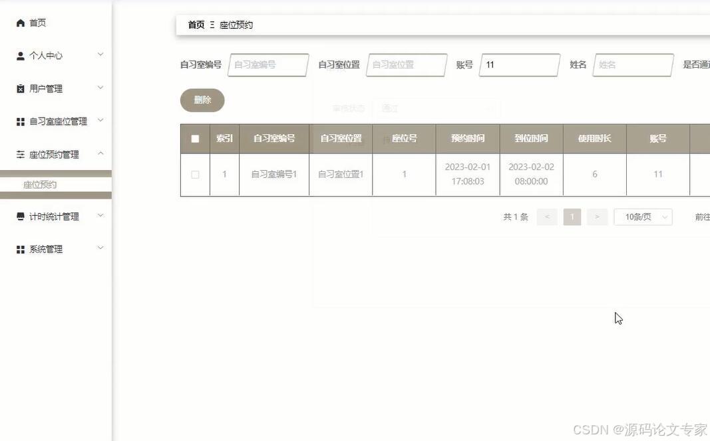Screen dimensions: 710x441
Task: Click the 账号 input containing 11
Action: [x=520, y=64]
